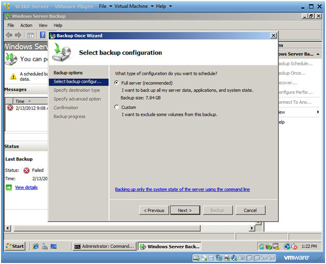Open the View menu in Windows Server Backup
326x264 pixels.
pos(43,25)
